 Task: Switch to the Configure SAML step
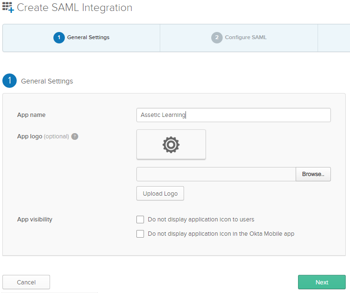point(239,38)
